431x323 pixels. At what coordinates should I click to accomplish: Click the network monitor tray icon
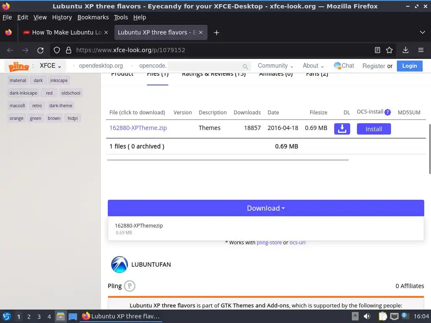click(x=394, y=316)
